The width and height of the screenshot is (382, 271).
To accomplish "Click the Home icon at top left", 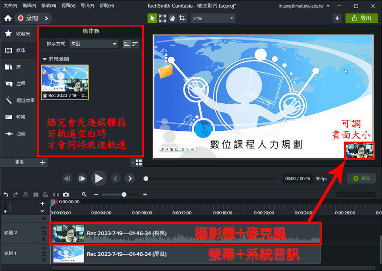I will [8, 18].
